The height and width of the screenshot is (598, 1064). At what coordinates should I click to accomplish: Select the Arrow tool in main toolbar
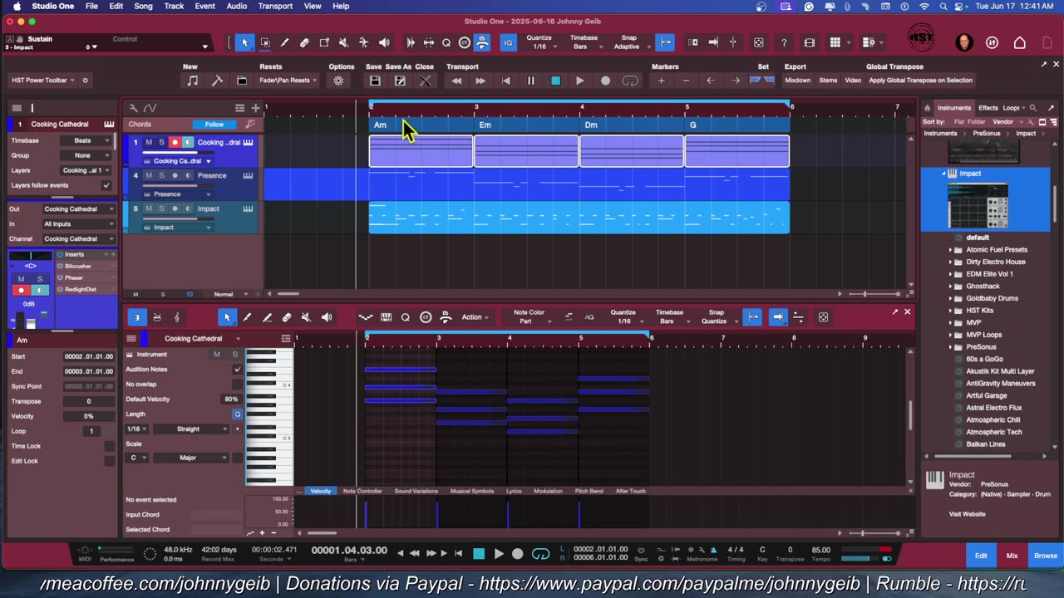[244, 42]
